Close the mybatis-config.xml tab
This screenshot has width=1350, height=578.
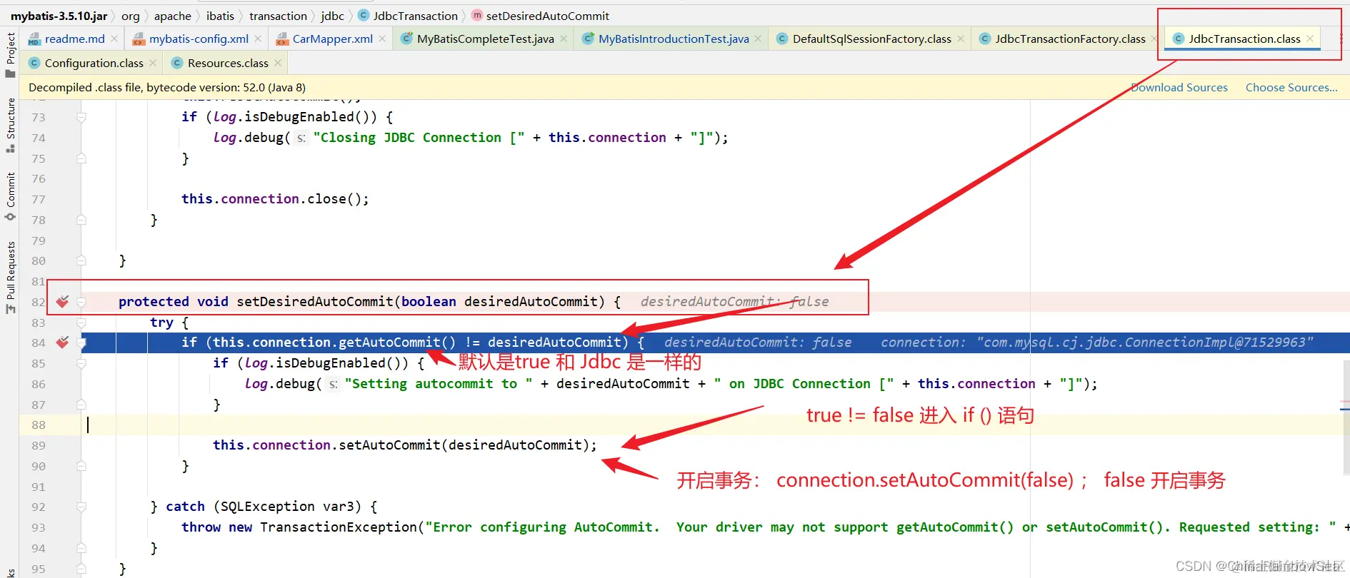click(x=258, y=39)
